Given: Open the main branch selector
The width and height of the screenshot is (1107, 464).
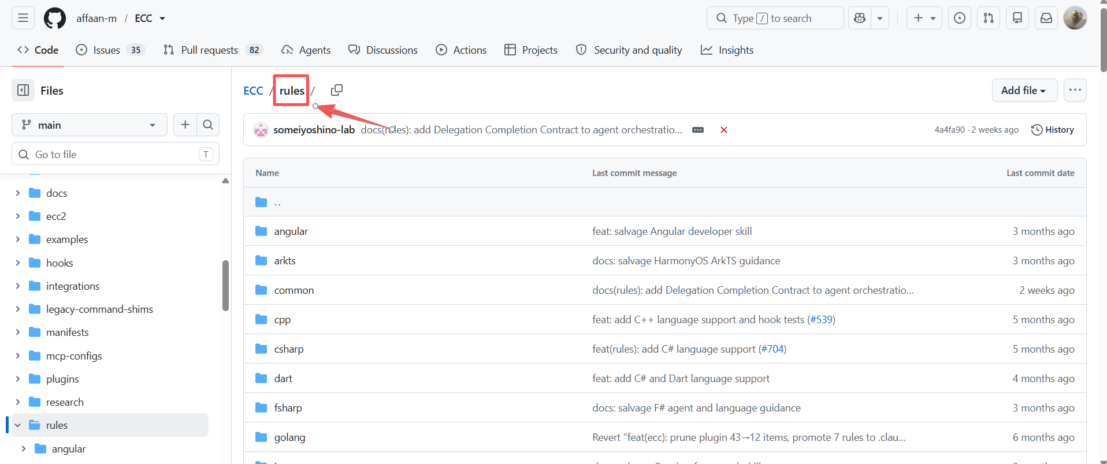Looking at the screenshot, I should coord(90,125).
